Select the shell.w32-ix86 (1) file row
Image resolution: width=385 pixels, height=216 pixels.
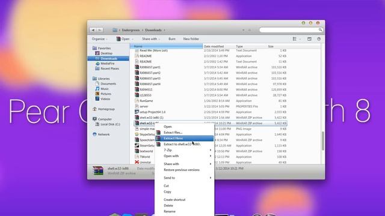pos(211,118)
